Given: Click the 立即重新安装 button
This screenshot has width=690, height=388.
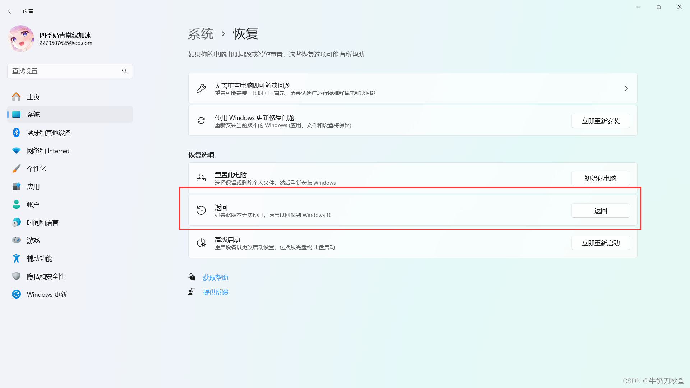Looking at the screenshot, I should [600, 121].
